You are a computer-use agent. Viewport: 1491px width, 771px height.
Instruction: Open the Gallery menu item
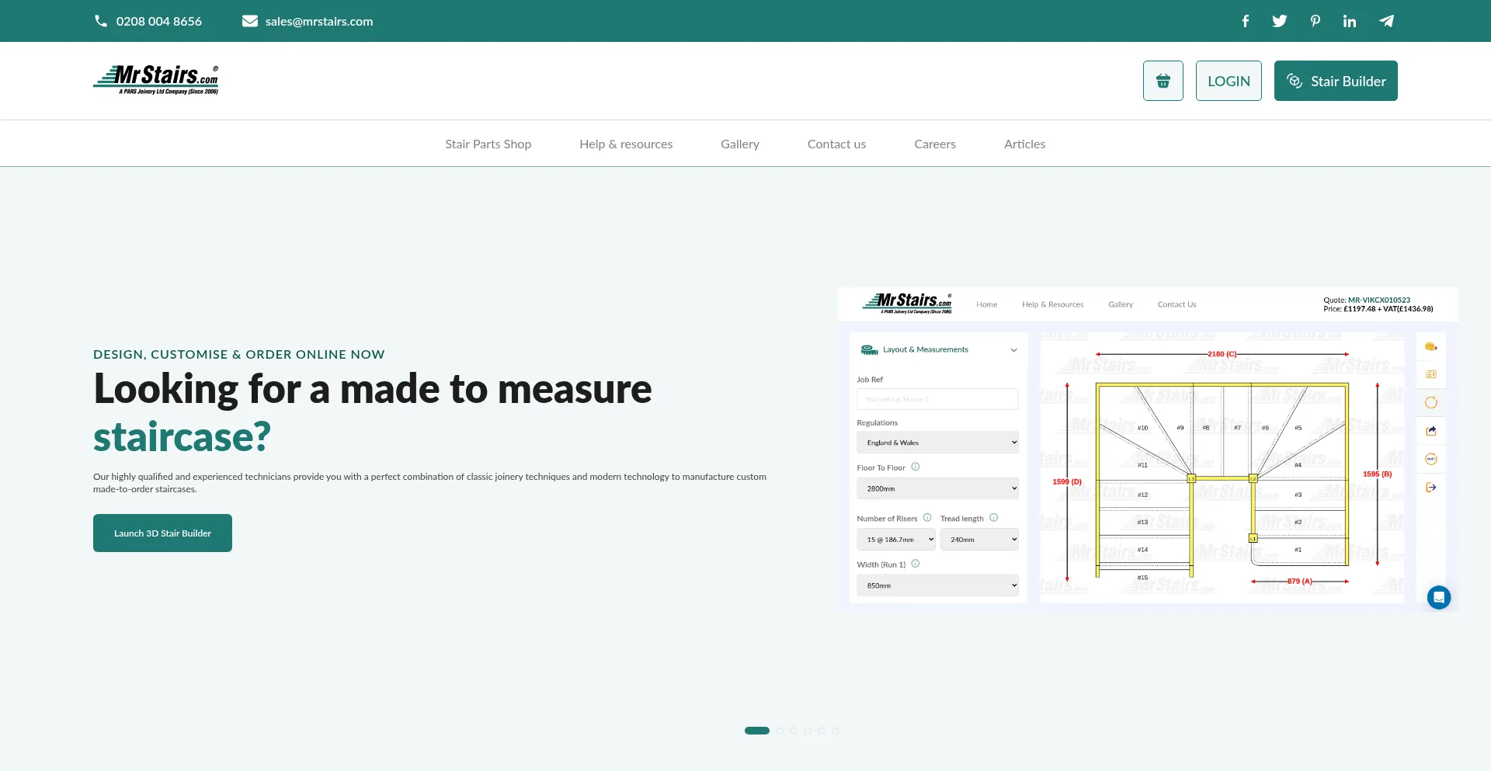click(739, 144)
